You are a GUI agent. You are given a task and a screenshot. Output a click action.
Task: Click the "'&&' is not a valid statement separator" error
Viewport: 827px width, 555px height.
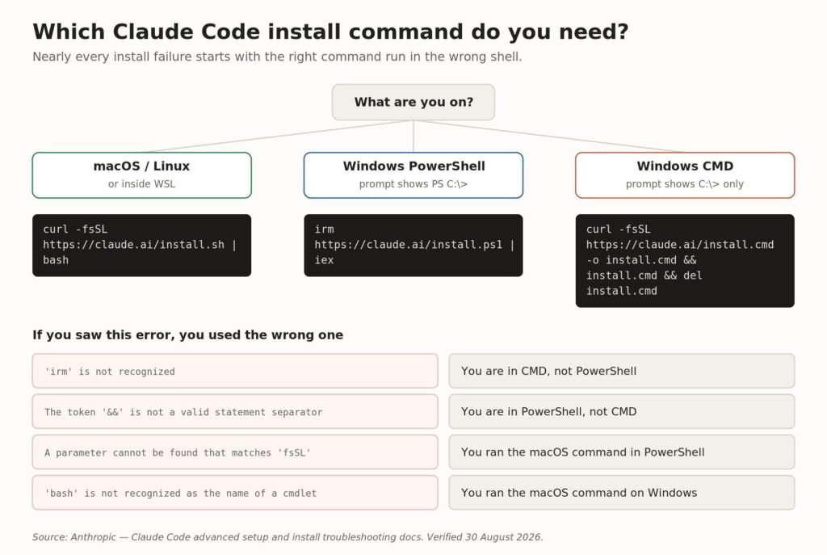coord(235,411)
